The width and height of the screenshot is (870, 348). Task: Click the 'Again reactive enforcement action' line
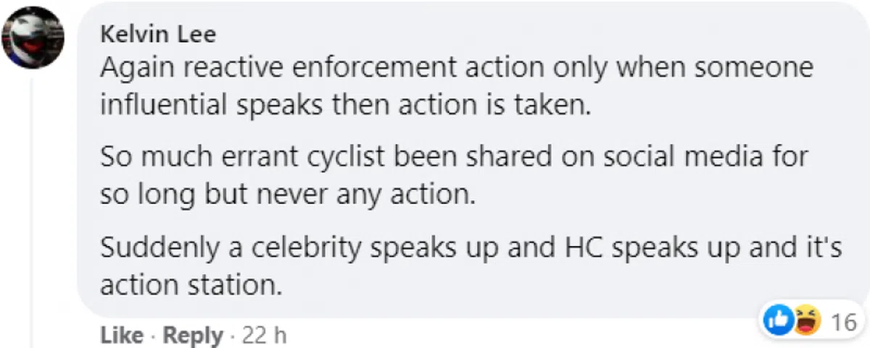tap(456, 69)
